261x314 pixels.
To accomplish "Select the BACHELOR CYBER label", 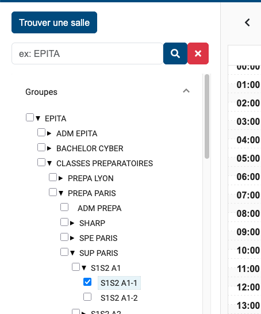I will coord(90,148).
